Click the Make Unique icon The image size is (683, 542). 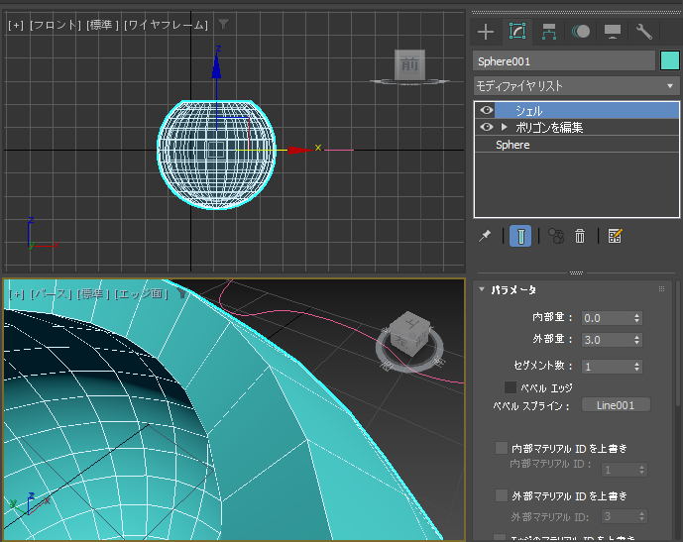coord(556,236)
